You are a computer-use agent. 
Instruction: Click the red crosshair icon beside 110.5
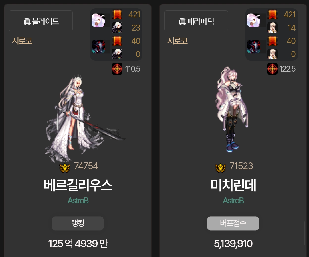(x=117, y=69)
